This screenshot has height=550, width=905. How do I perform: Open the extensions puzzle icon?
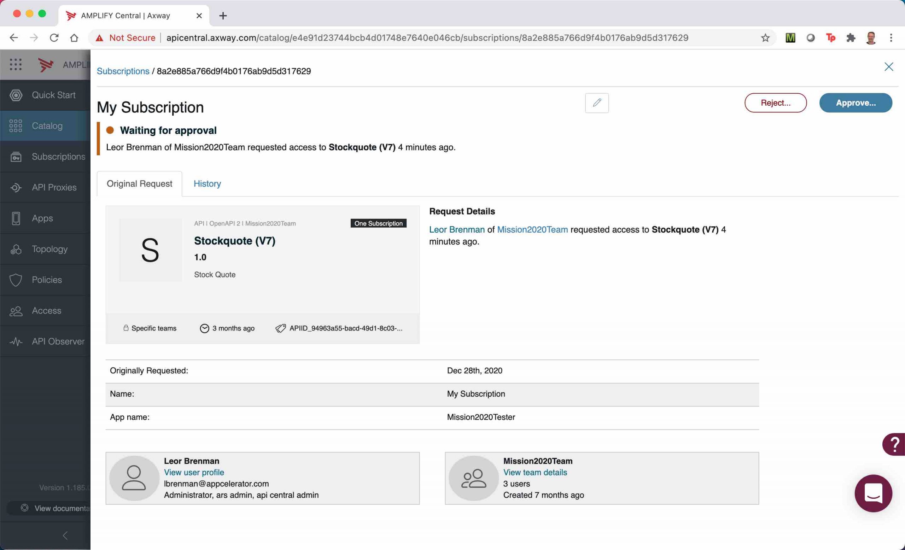tap(851, 37)
